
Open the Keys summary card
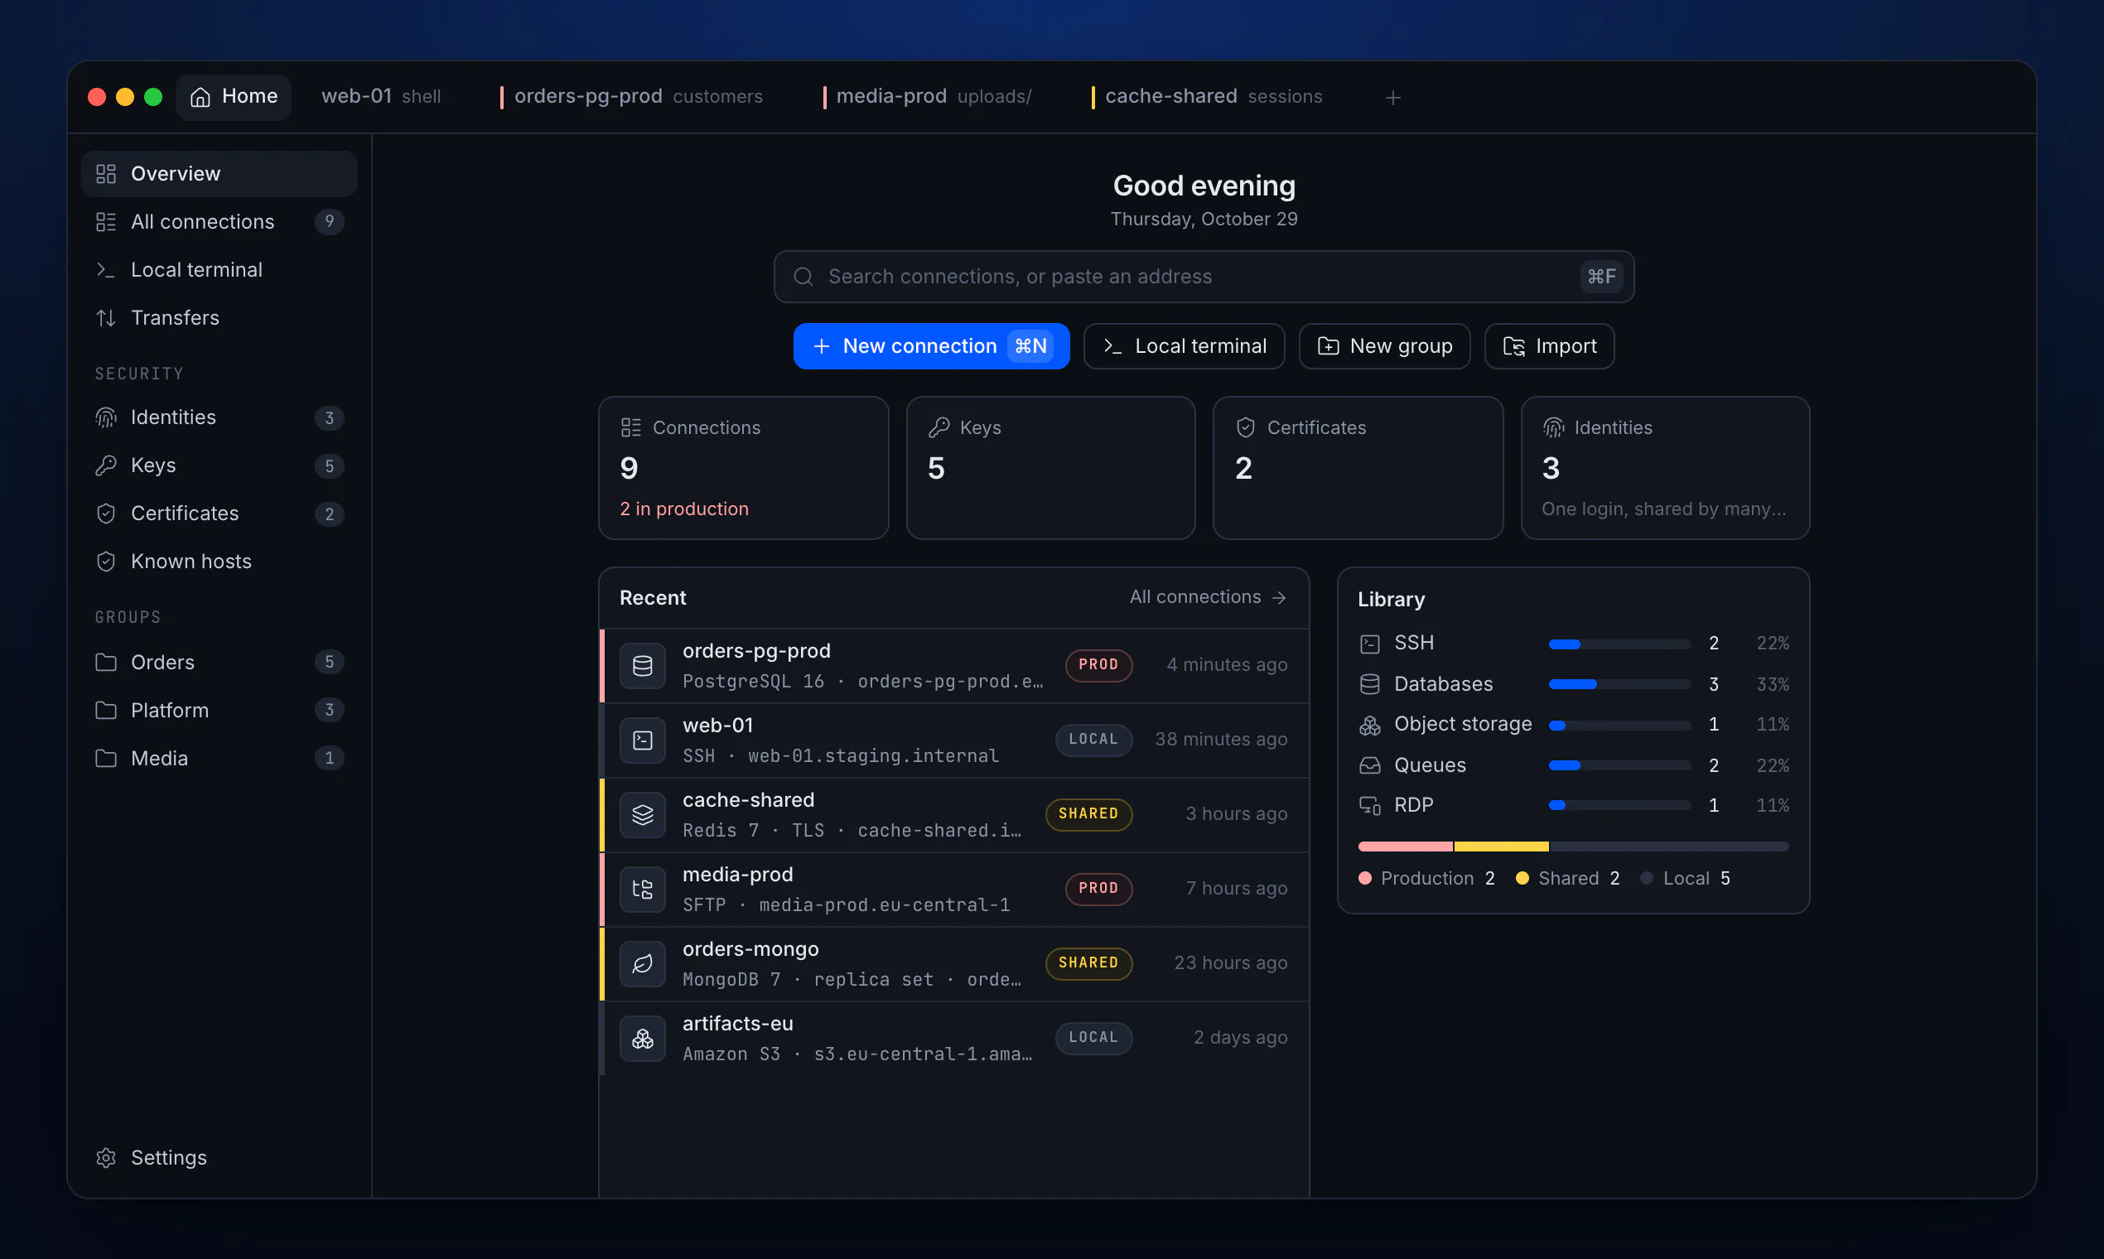pos(1050,468)
